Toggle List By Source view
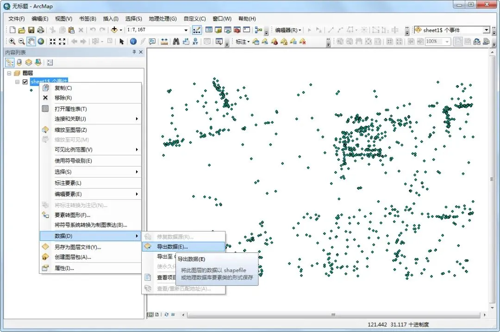The height and width of the screenshot is (332, 500). [x=19, y=62]
